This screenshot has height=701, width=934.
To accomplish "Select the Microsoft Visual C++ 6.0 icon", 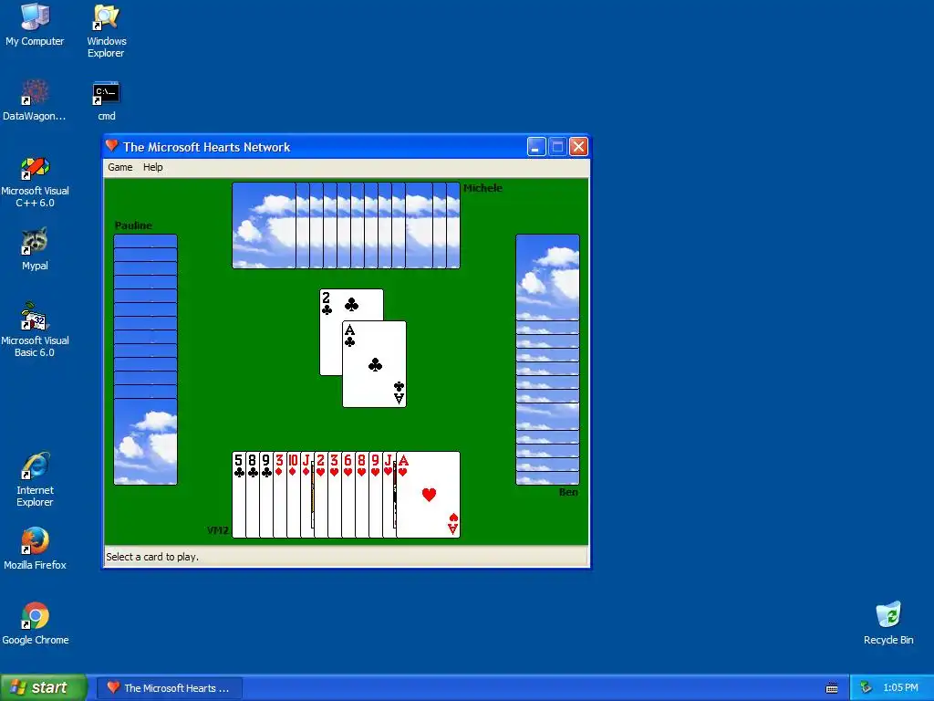I will pyautogui.click(x=35, y=182).
